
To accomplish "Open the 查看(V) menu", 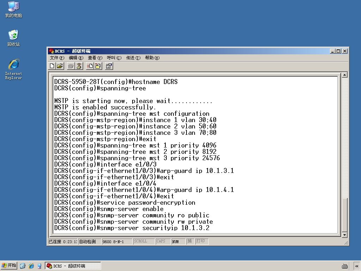I will pos(95,58).
